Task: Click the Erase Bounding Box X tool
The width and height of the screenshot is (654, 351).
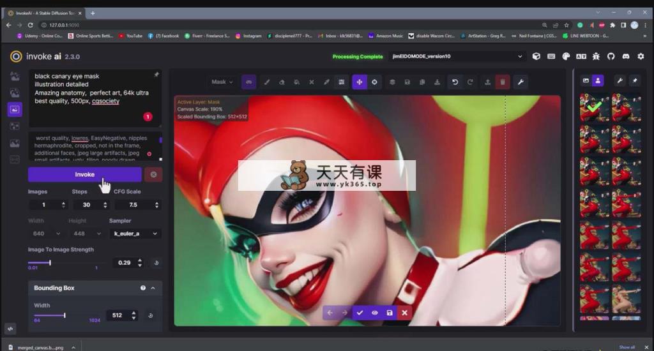Action: click(312, 82)
